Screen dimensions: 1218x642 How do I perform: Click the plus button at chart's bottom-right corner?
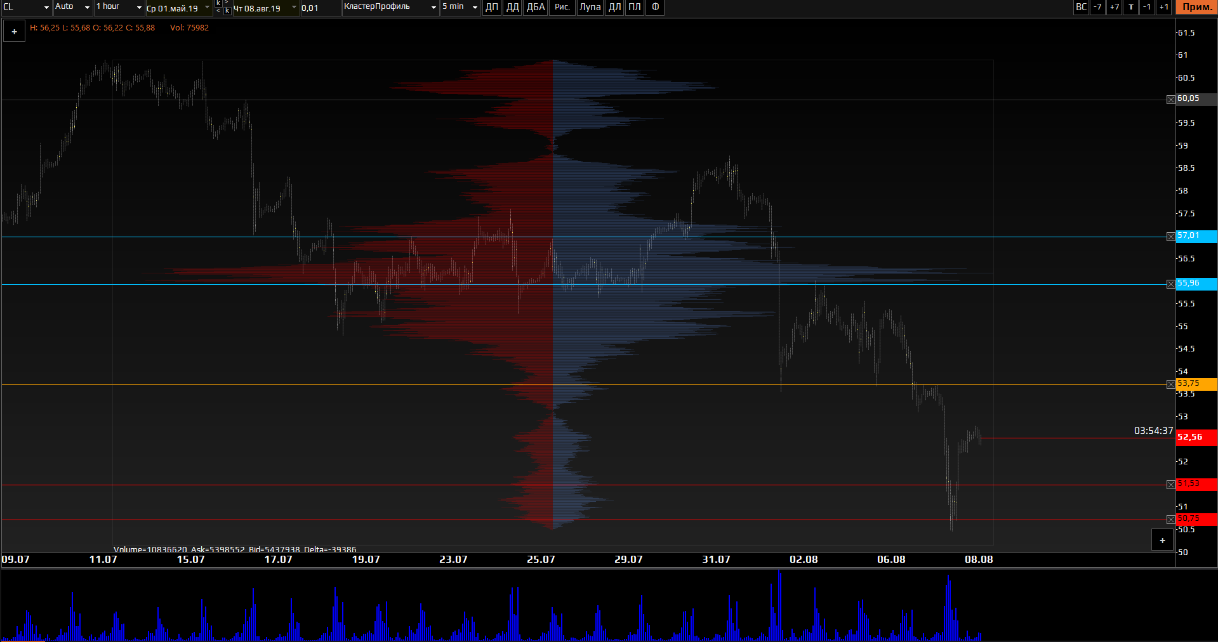coord(1162,540)
